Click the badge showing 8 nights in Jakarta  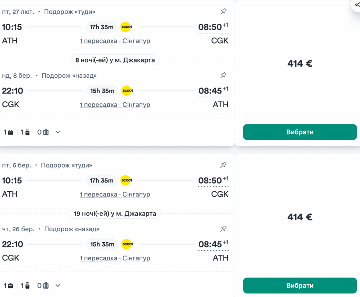pyautogui.click(x=115, y=60)
